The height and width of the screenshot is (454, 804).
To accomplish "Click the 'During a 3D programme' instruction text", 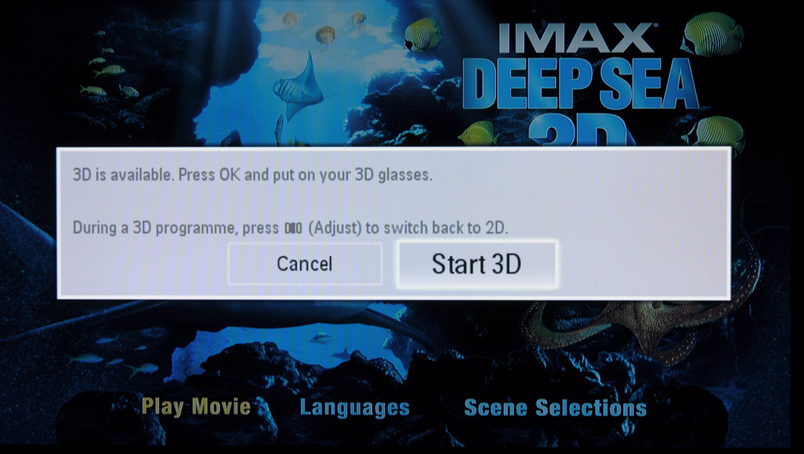I will (x=290, y=228).
